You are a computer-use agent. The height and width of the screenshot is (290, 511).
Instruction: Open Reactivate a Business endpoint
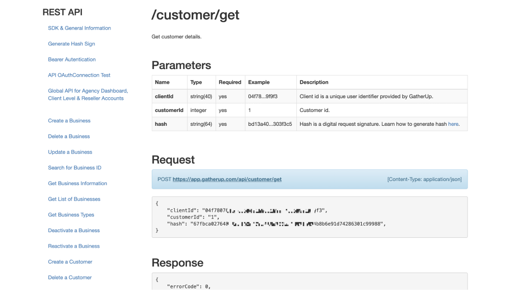(x=74, y=246)
